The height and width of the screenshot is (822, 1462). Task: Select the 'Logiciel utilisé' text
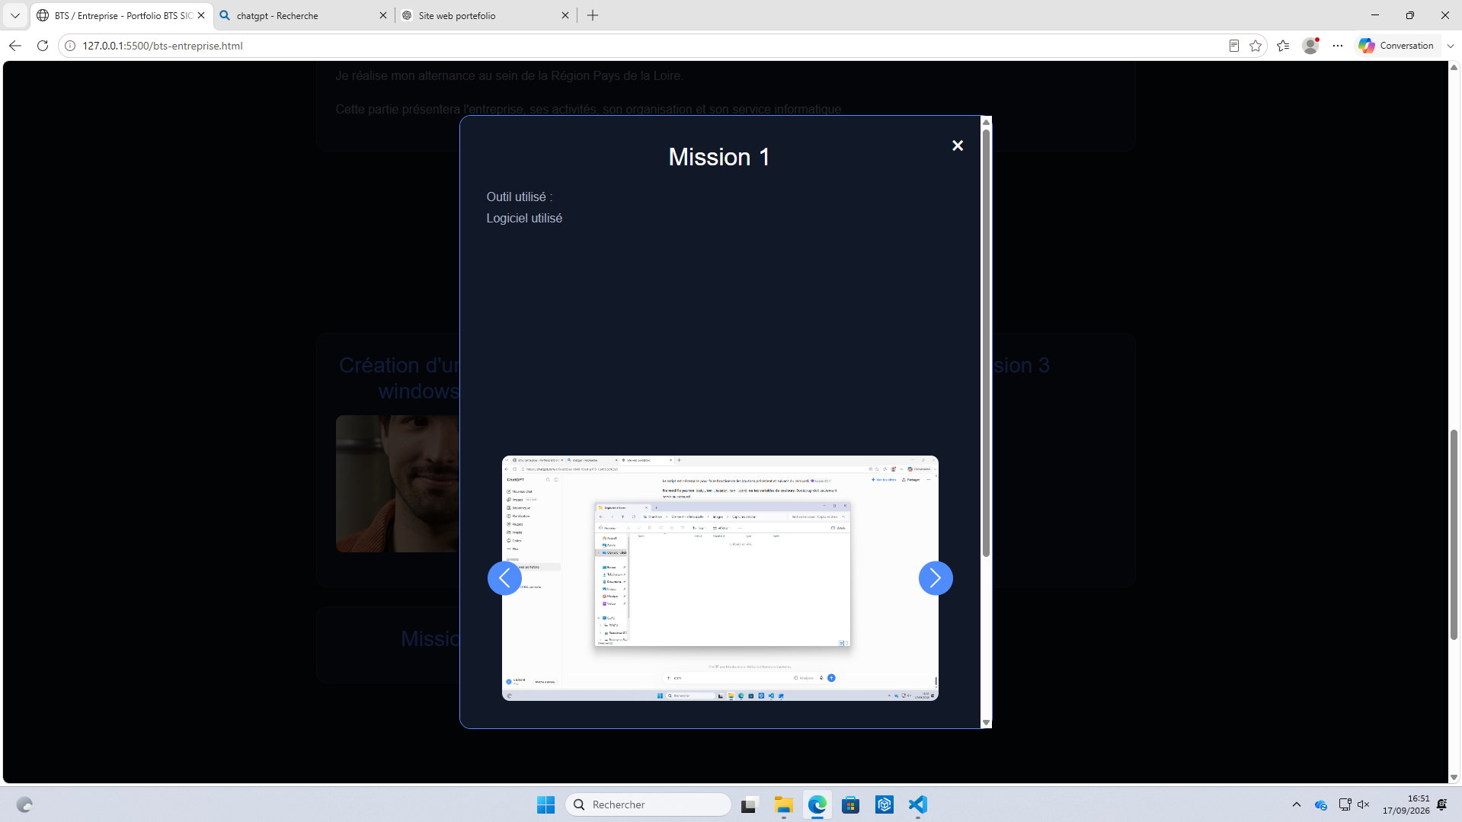[x=524, y=218]
